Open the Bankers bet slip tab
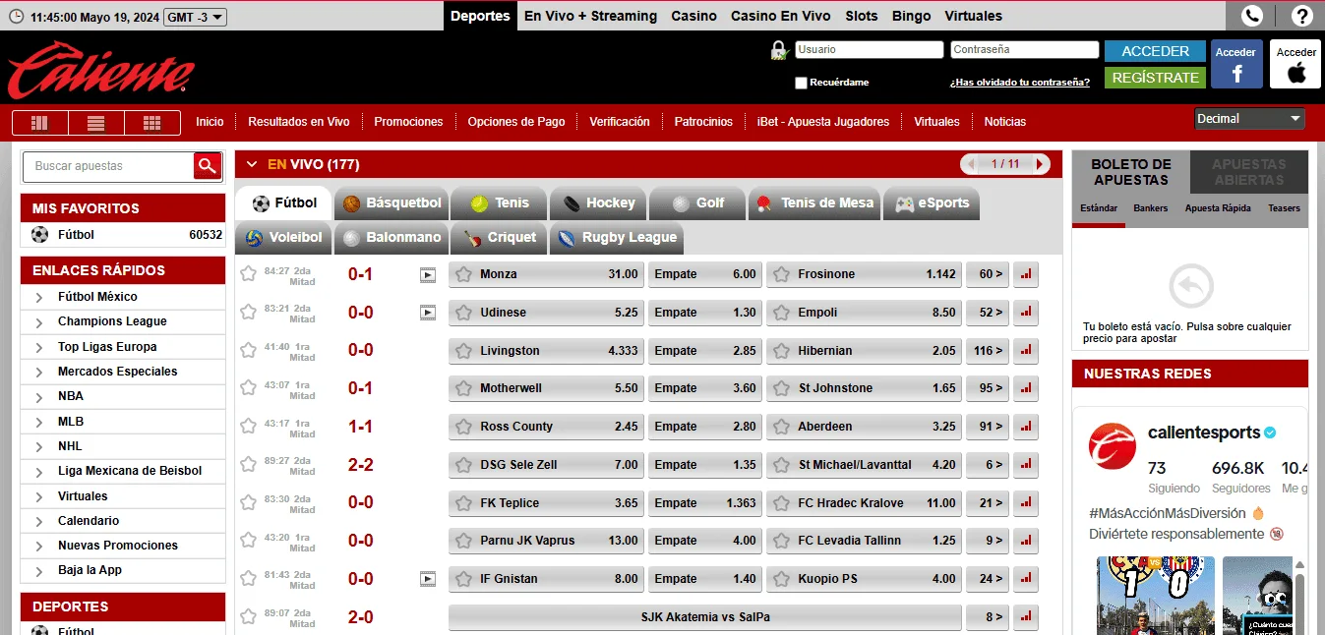This screenshot has height=635, width=1325. 1150,208
